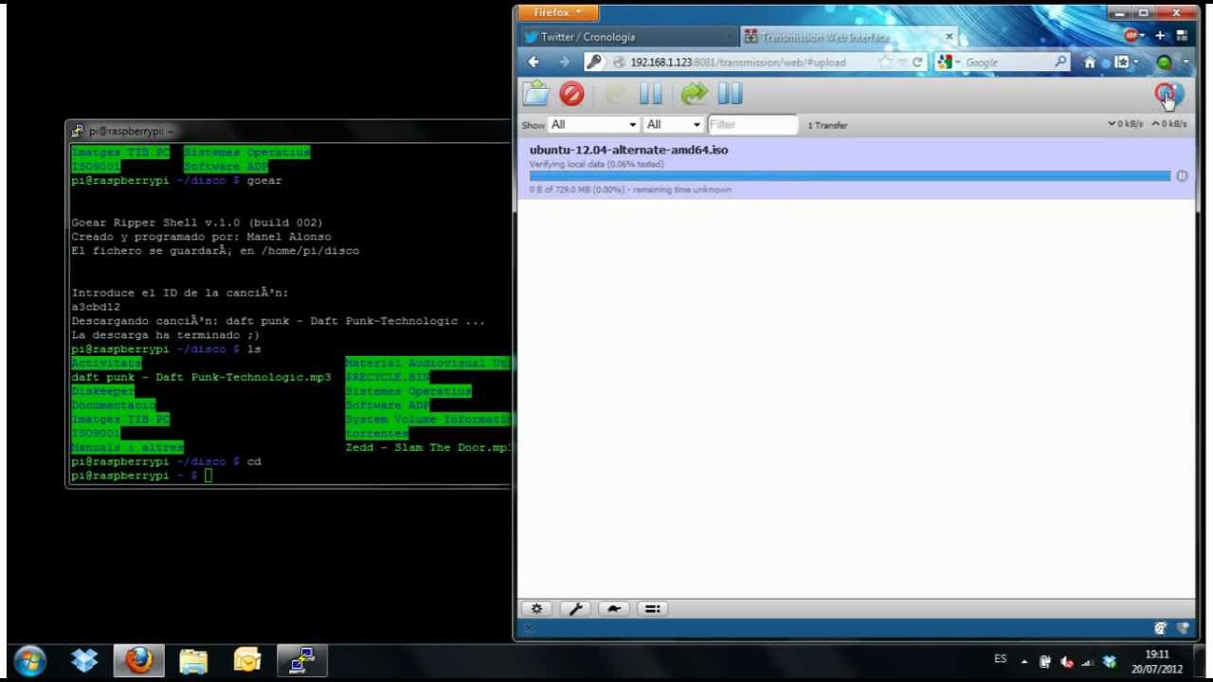This screenshot has height=682, width=1213.
Task: Click the Open Torrent folder icon
Action: [x=536, y=93]
